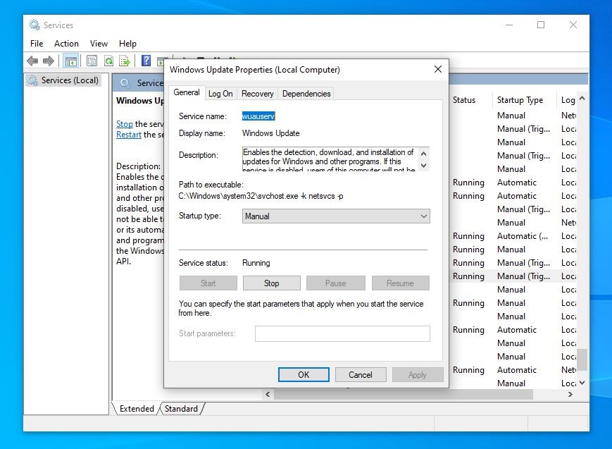This screenshot has width=612, height=449.
Task: Click the Restart service link
Action: 129,135
